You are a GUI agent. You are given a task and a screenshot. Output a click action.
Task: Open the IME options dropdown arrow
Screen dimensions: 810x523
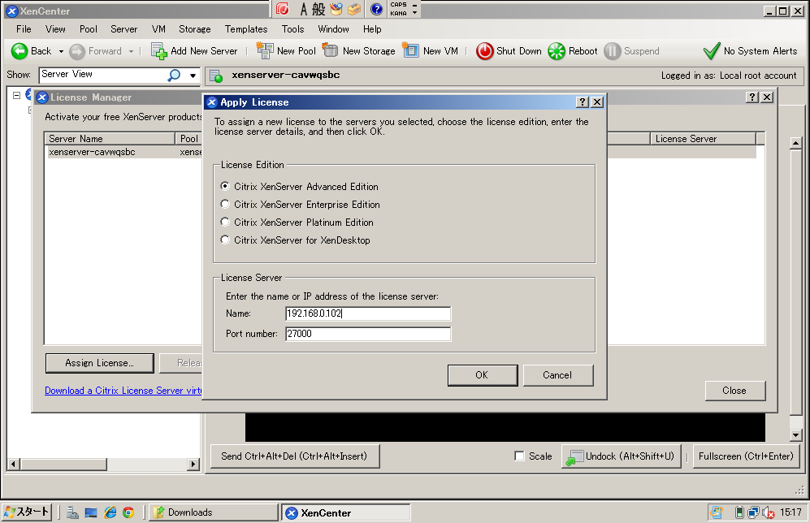point(414,12)
